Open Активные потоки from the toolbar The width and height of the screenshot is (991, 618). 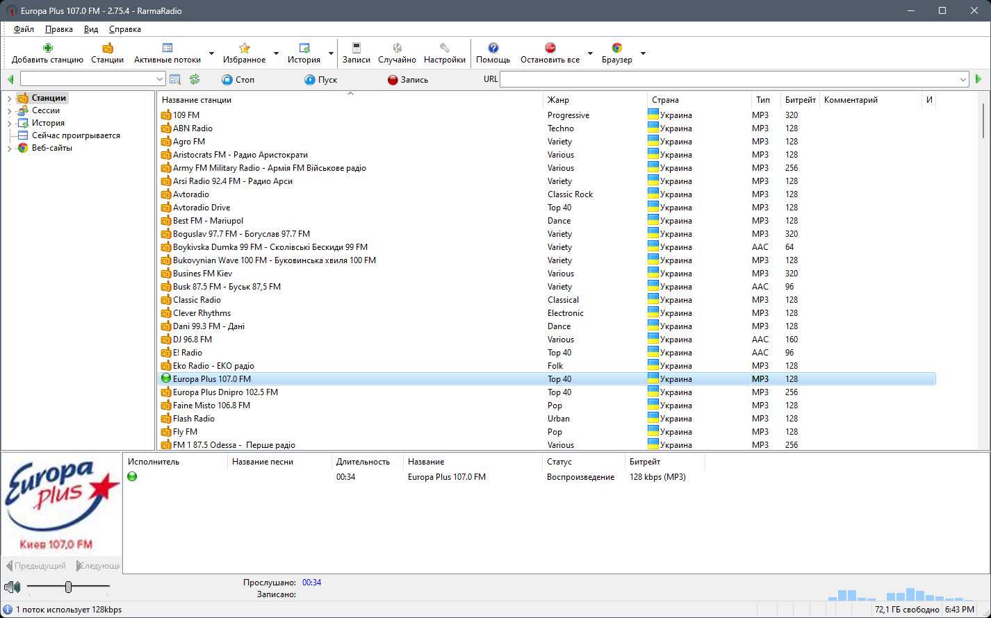(x=167, y=53)
